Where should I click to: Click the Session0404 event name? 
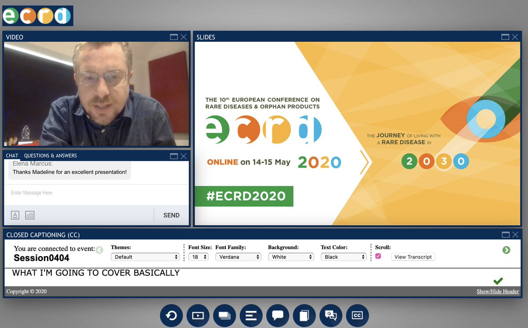pos(41,258)
